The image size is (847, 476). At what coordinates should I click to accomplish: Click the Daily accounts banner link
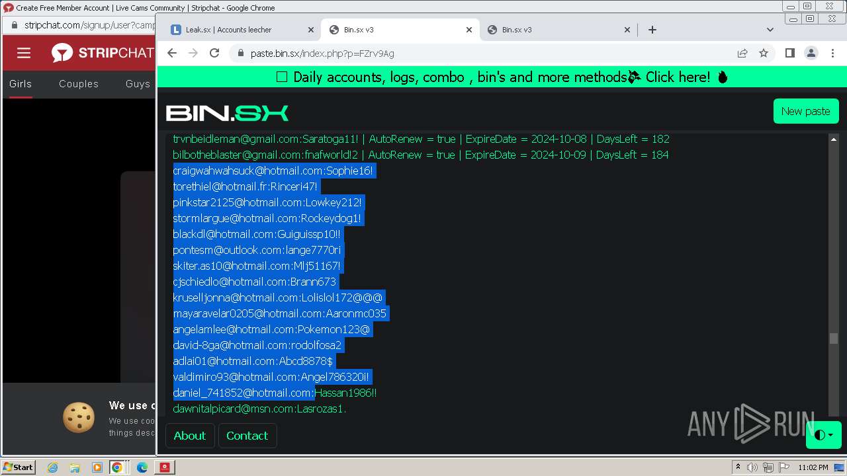[x=502, y=77]
